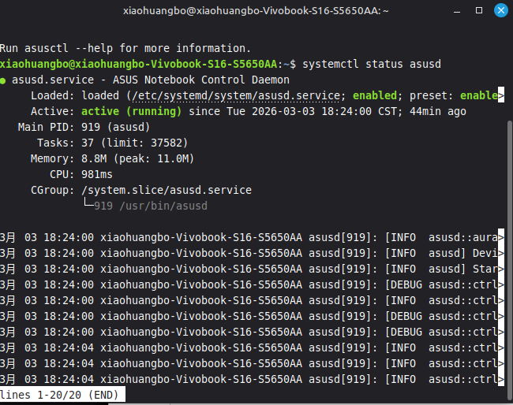Click the /etc/systemd/system/asusd.service path link
The image size is (513, 405).
tap(235, 95)
